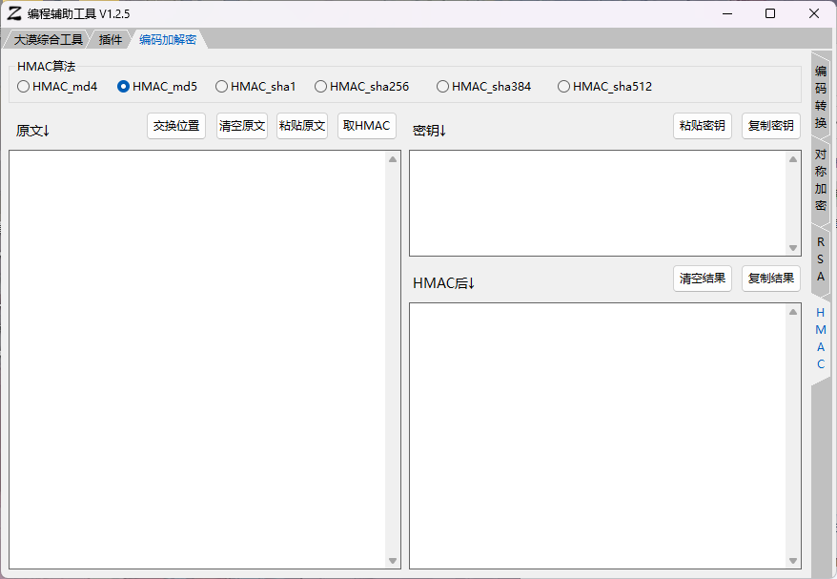The height and width of the screenshot is (579, 837).
Task: Compute the hash with 取HMAC button
Action: pos(367,126)
